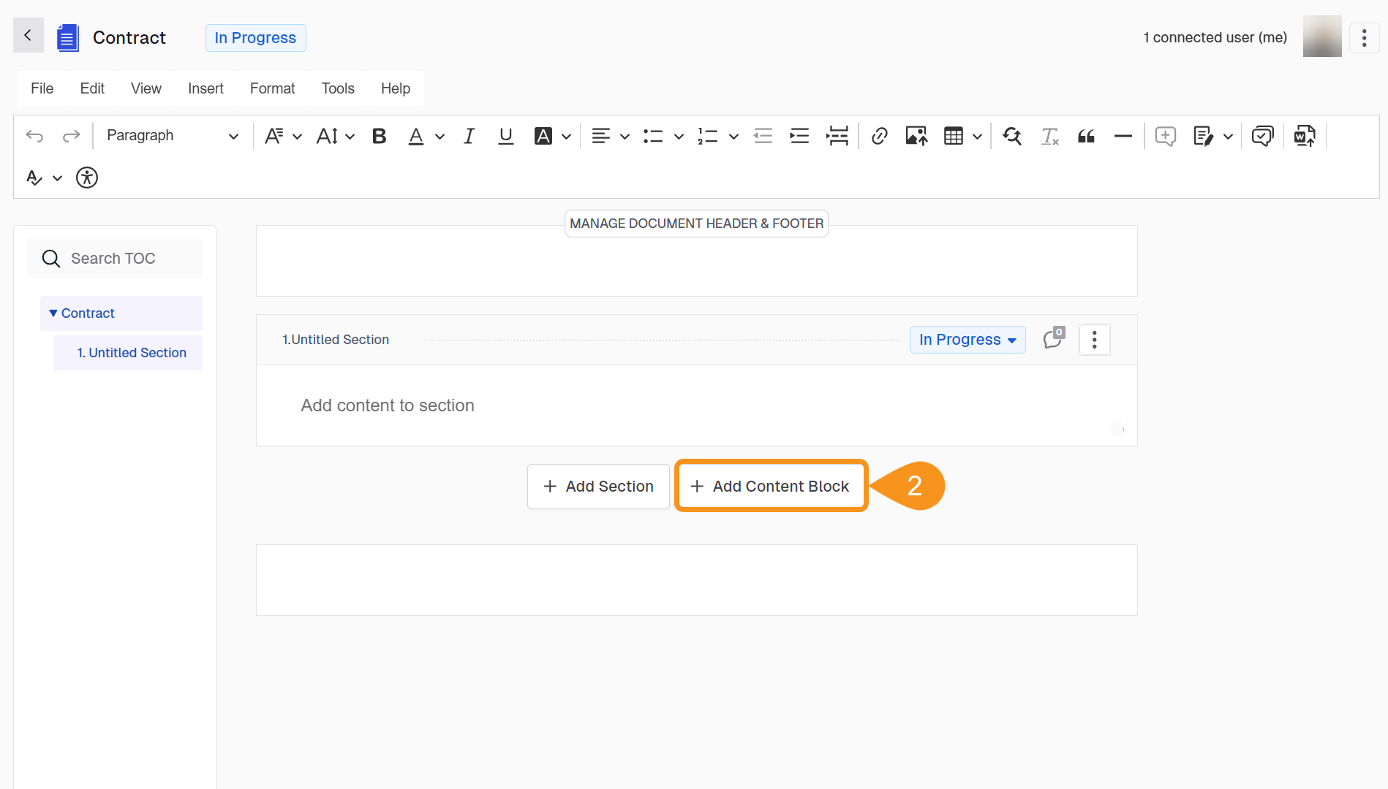Open the Insert menu

(205, 88)
